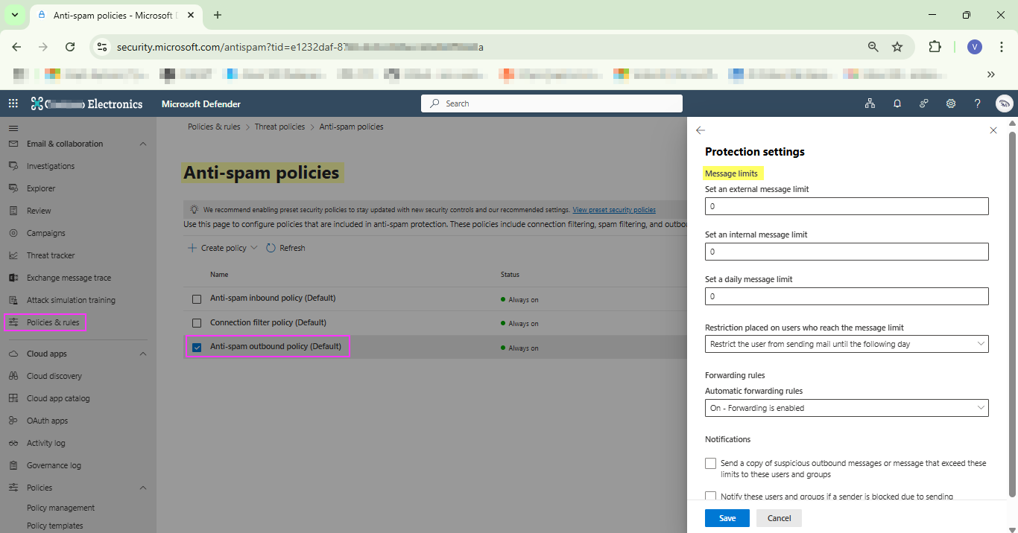
Task: Open Automatic forwarding rules dropdown
Action: [x=847, y=408]
